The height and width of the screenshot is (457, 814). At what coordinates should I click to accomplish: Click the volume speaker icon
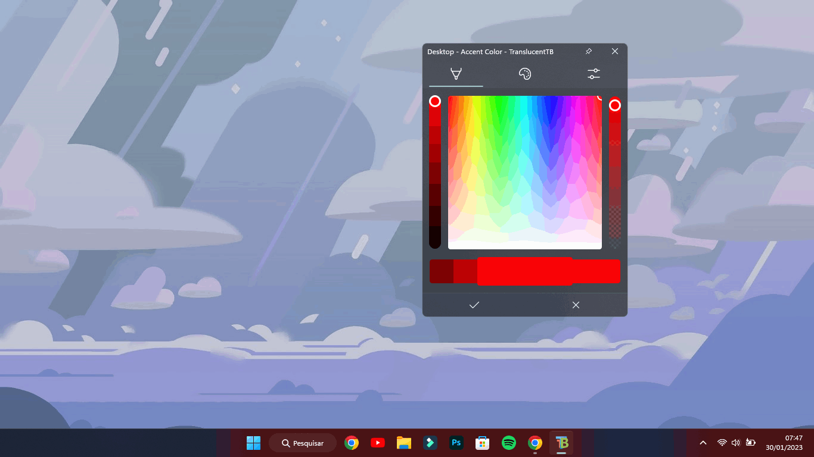click(736, 443)
